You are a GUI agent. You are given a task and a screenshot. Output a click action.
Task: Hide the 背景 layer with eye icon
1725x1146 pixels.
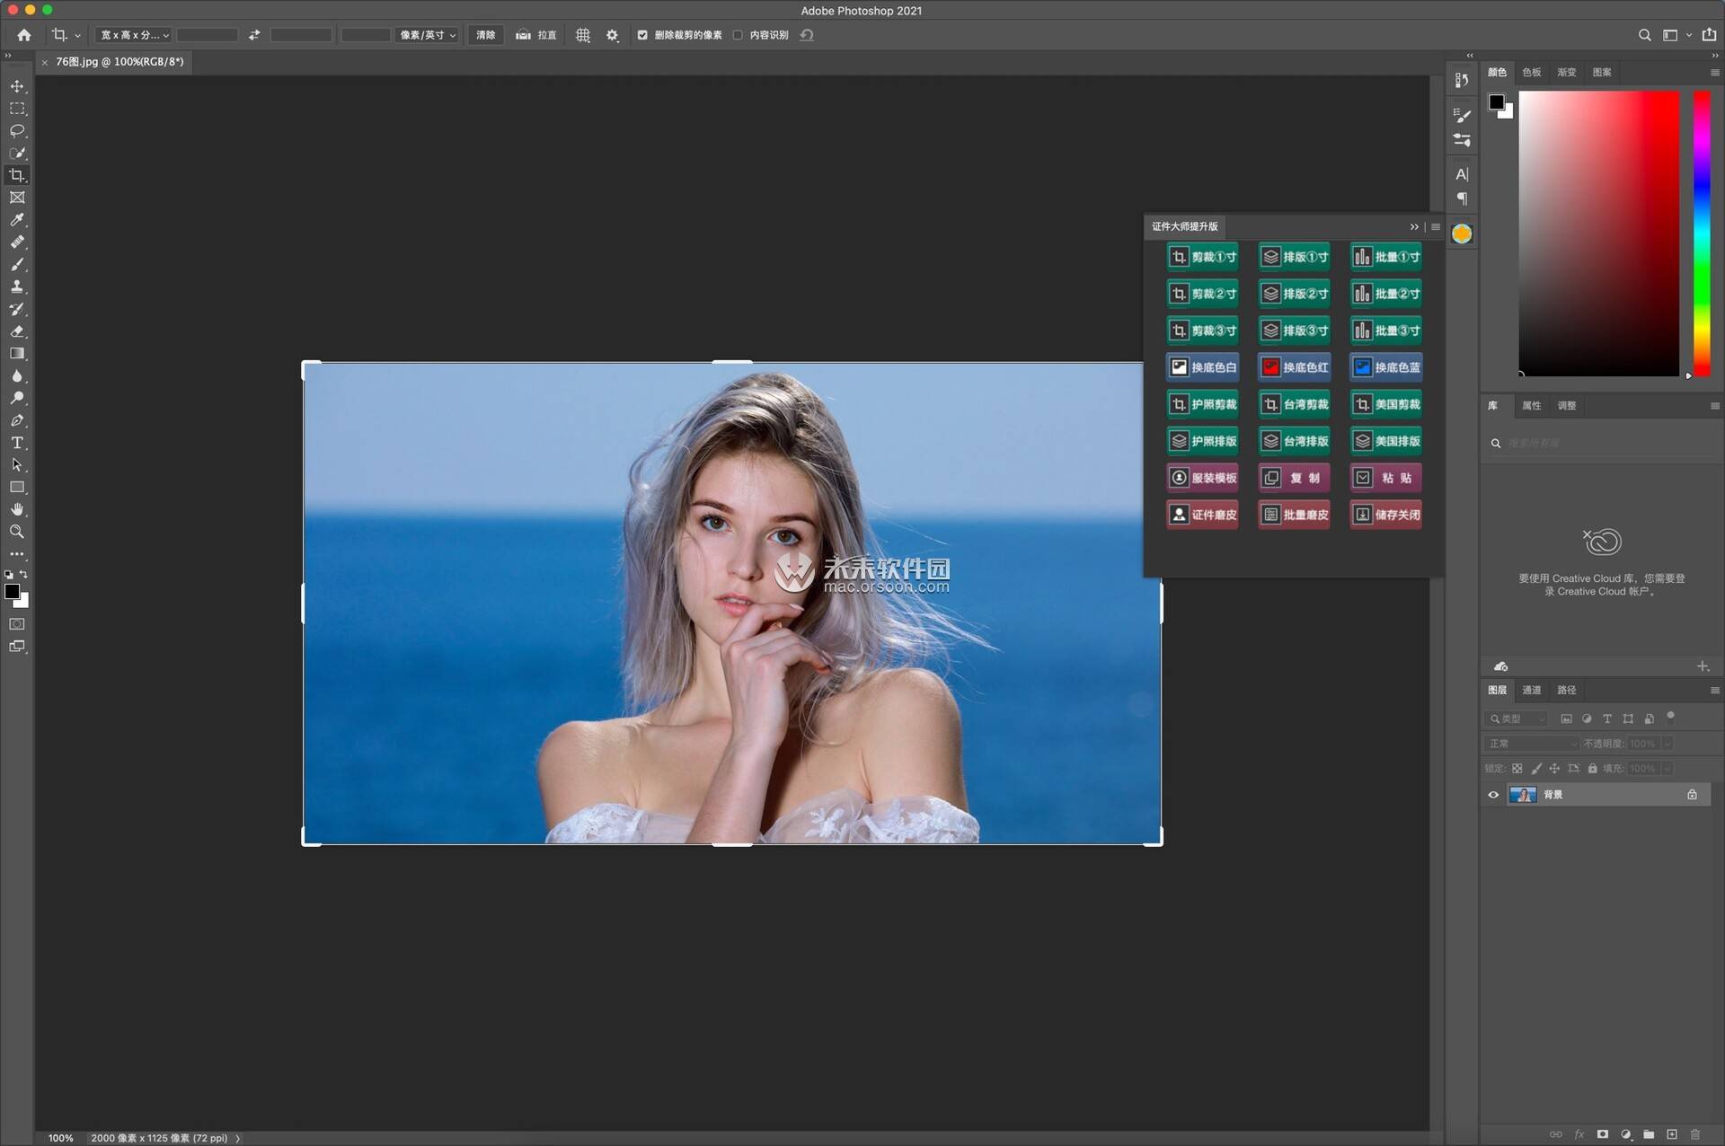point(1493,795)
